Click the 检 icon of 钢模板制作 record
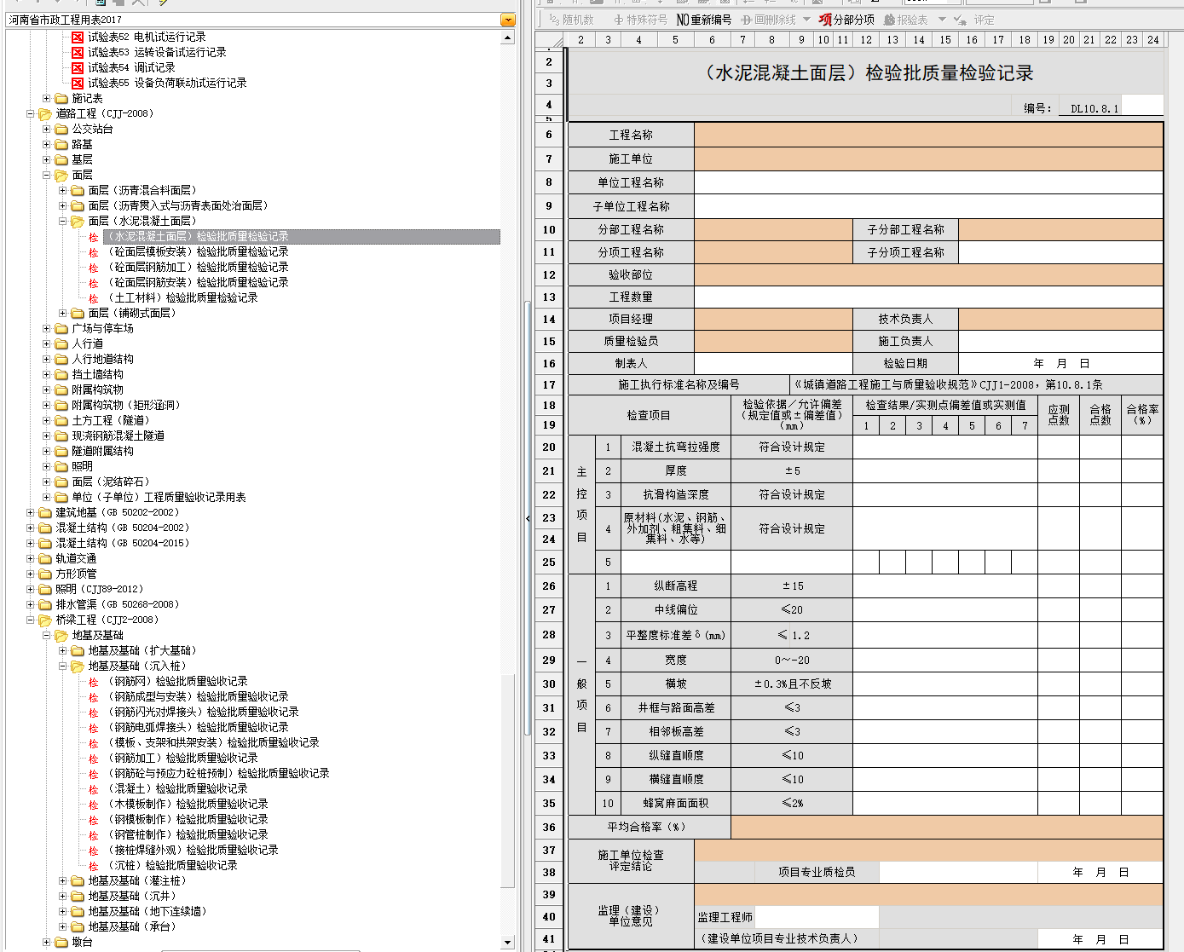Screen dimensions: 1184x952 coord(94,820)
